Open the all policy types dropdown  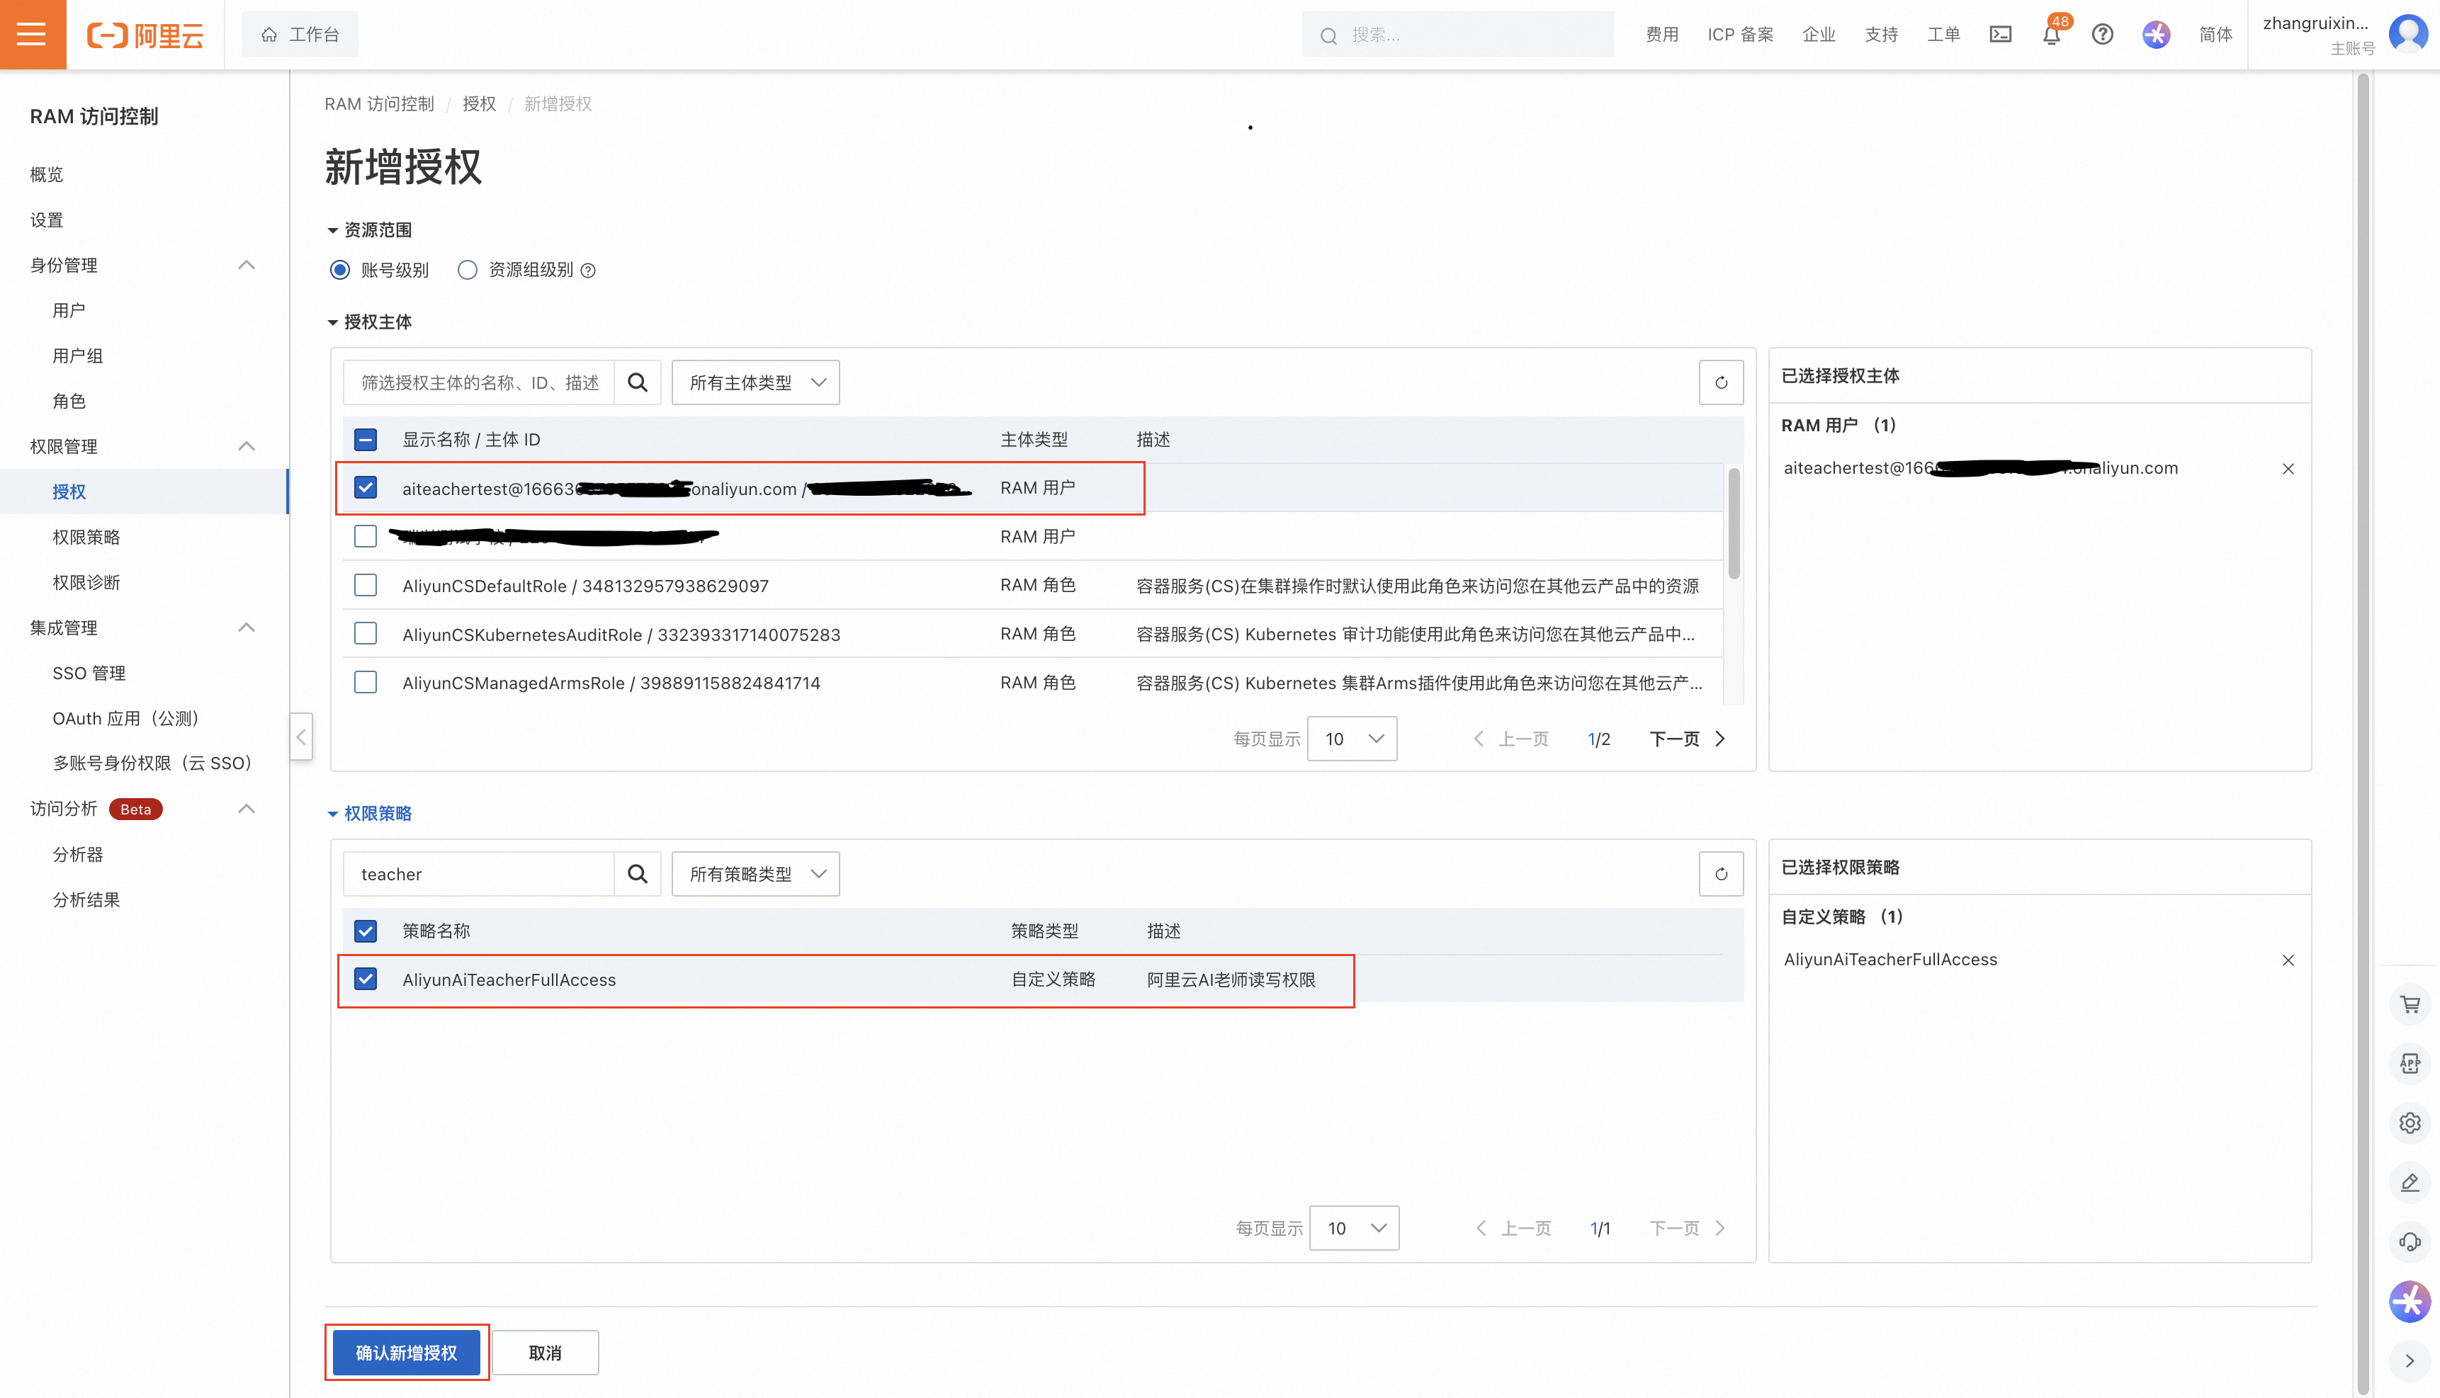(x=756, y=874)
